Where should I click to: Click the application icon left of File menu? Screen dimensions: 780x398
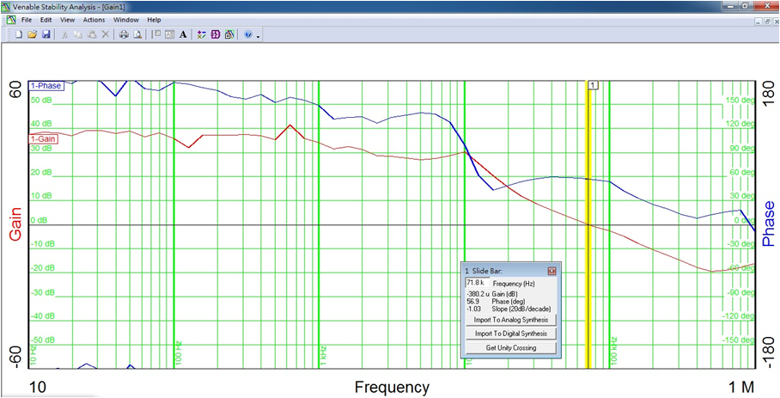(x=10, y=20)
